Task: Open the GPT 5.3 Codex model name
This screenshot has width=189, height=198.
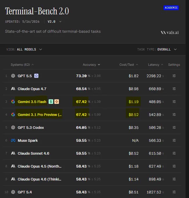Action: coord(31,128)
